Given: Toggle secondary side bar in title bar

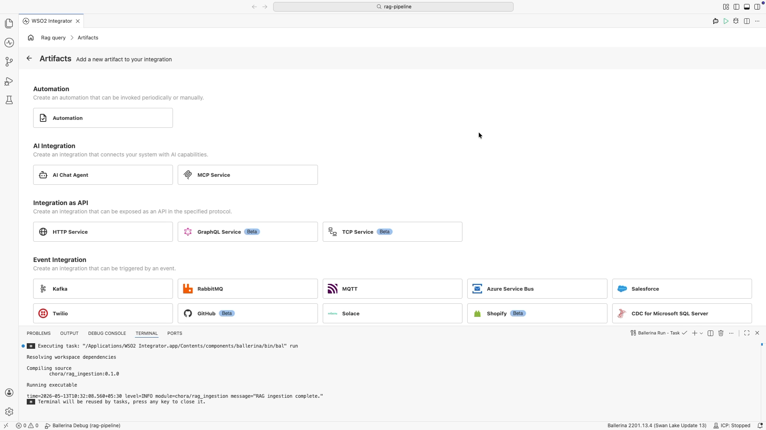Looking at the screenshot, I should point(757,7).
